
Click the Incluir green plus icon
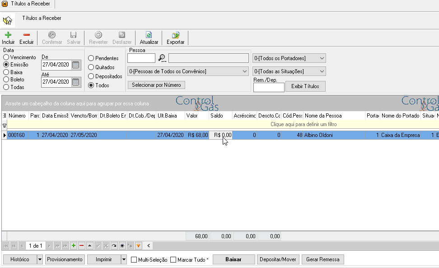coord(8,35)
